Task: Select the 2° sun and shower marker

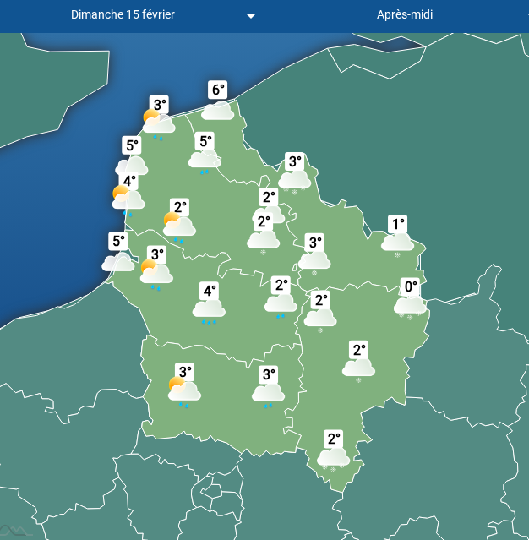Action: click(x=179, y=221)
